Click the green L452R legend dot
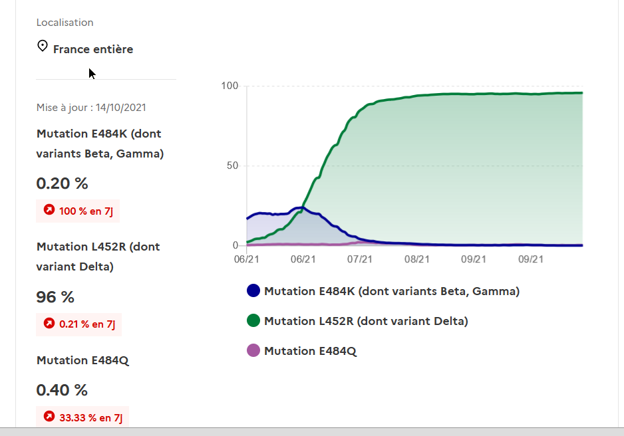 (x=253, y=321)
